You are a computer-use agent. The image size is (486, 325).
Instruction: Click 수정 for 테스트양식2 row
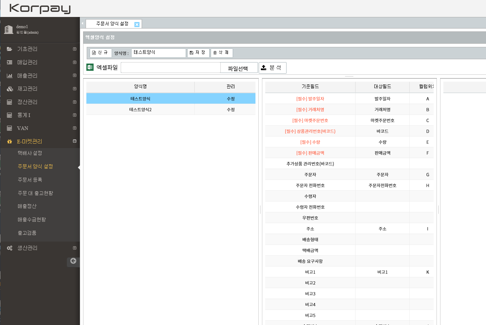[231, 109]
